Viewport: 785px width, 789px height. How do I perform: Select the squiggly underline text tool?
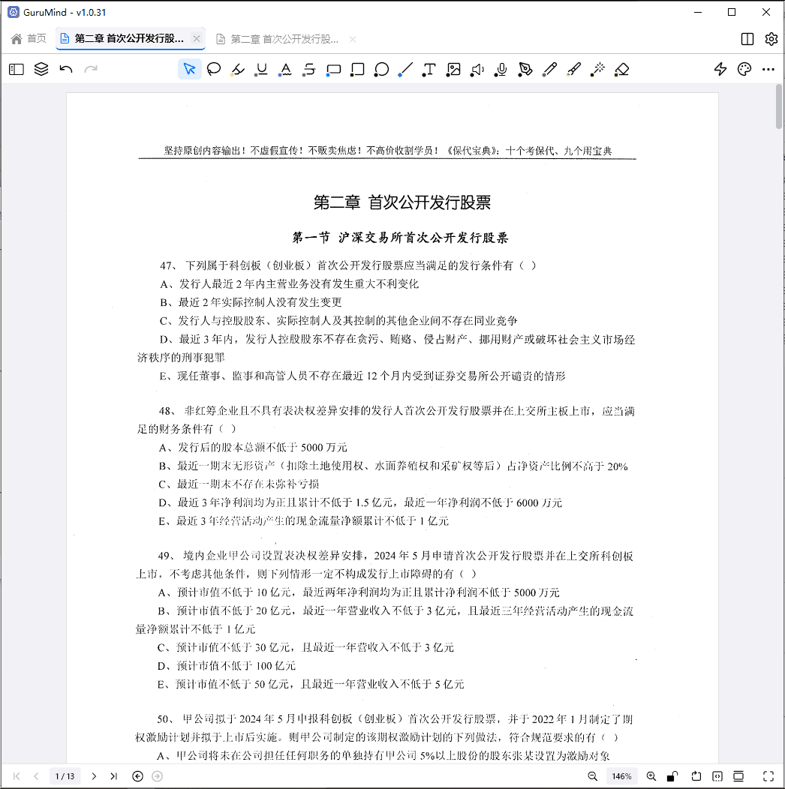click(285, 69)
